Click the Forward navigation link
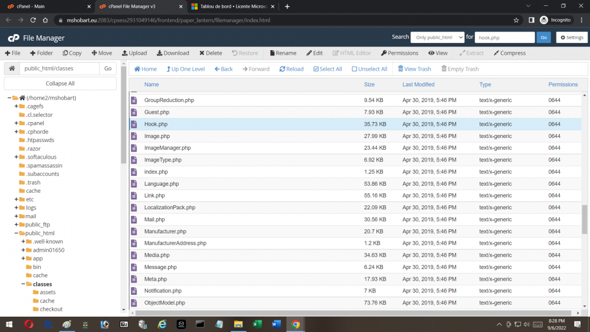The width and height of the screenshot is (590, 332). pos(256,69)
